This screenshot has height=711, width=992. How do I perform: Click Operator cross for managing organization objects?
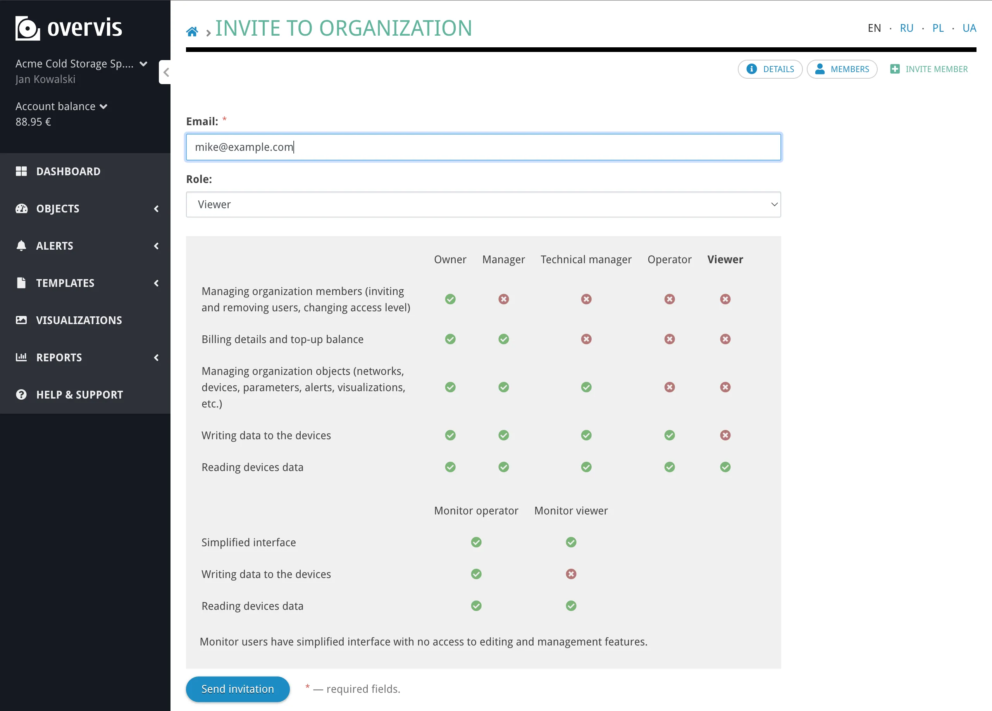pyautogui.click(x=669, y=387)
